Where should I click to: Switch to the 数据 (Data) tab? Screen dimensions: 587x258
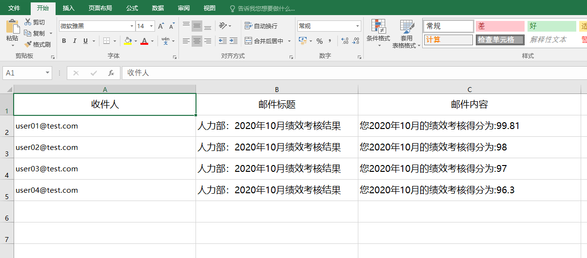158,8
